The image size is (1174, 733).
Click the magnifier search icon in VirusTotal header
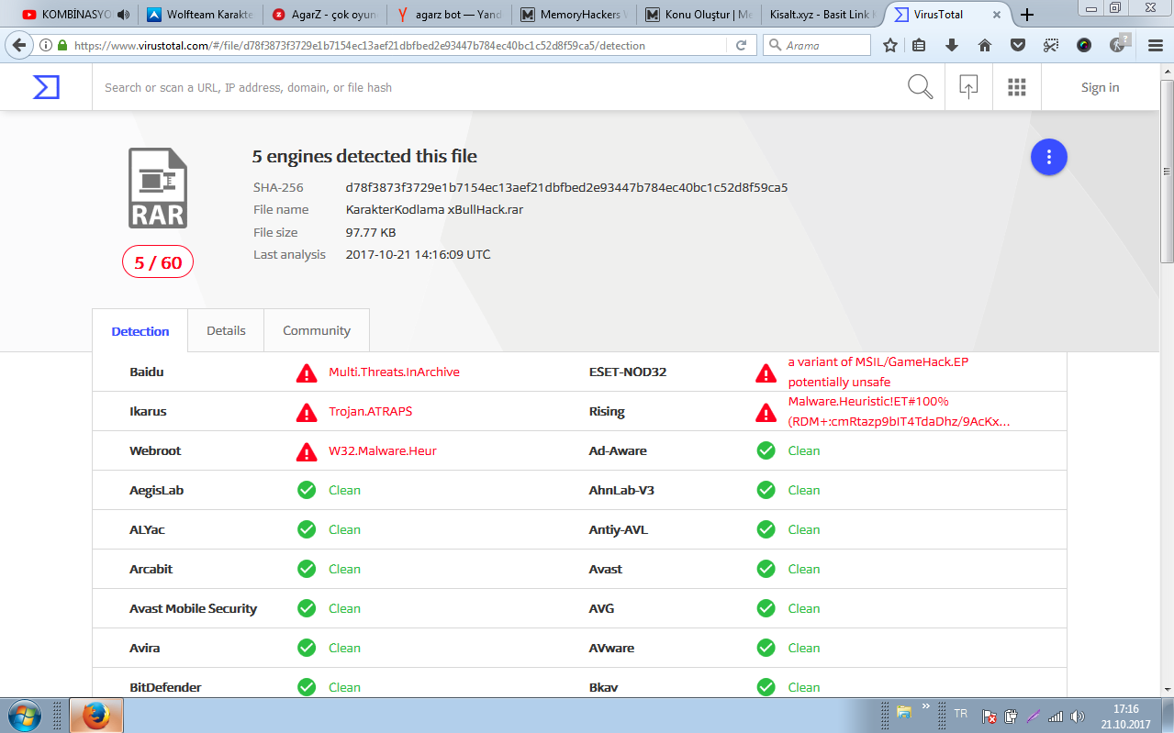(920, 87)
